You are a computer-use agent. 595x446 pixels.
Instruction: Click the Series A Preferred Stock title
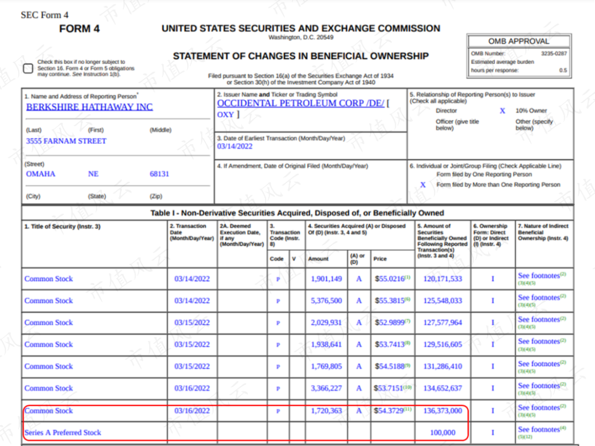click(63, 433)
